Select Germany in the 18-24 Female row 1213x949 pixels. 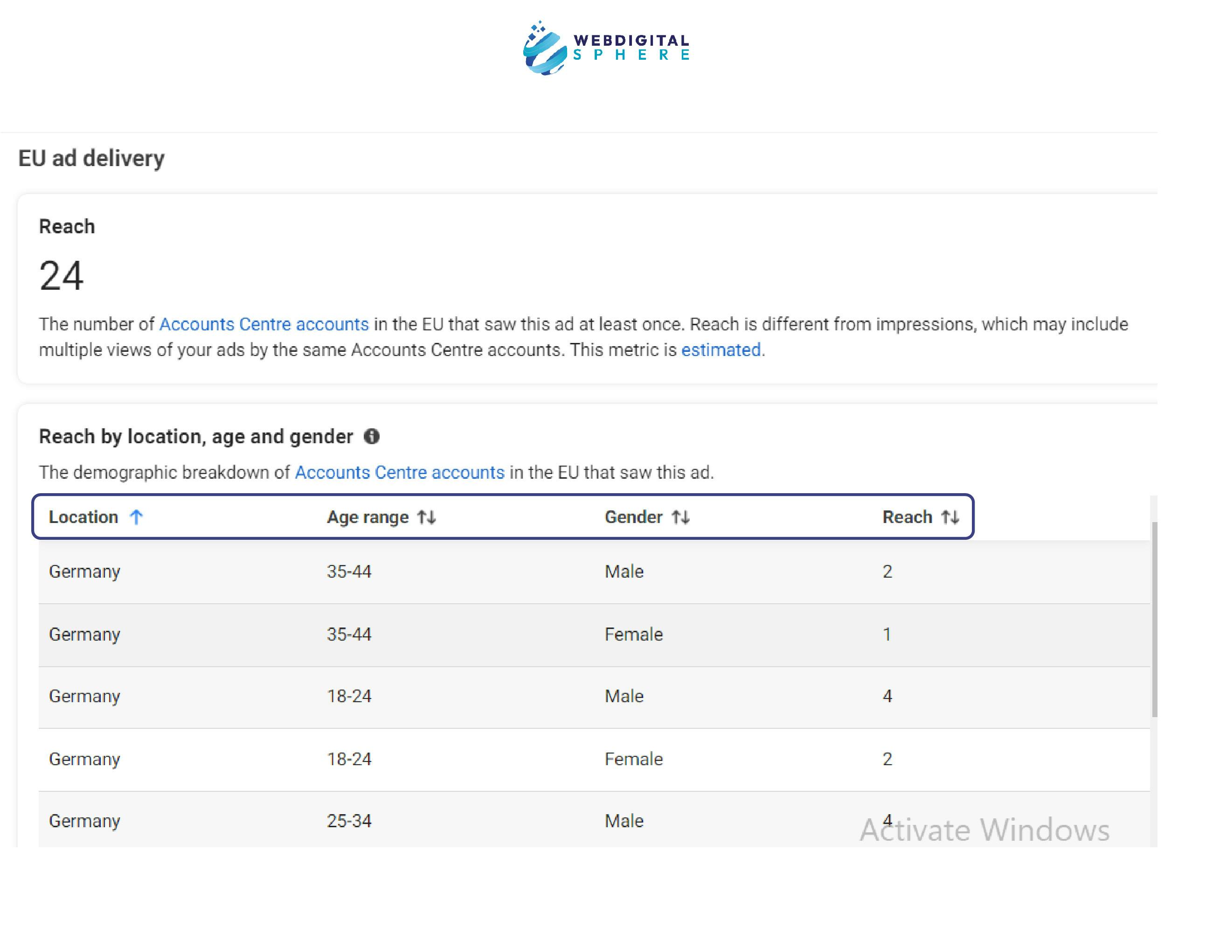click(x=84, y=759)
